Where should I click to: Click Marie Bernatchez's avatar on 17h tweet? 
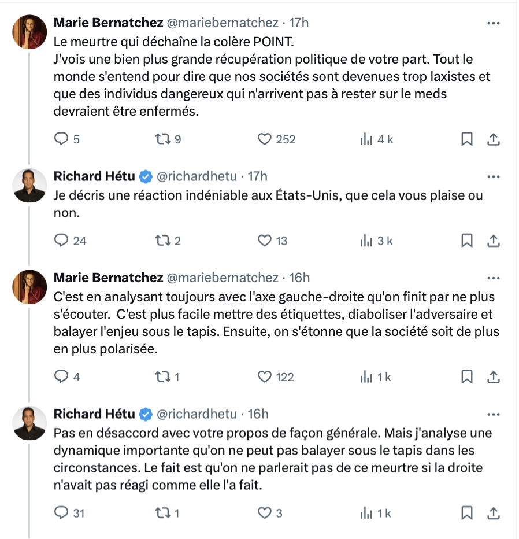coord(29,32)
